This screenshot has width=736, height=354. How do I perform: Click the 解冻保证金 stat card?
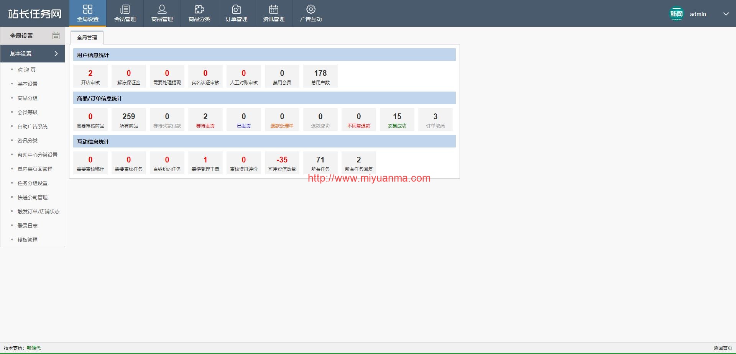(129, 76)
